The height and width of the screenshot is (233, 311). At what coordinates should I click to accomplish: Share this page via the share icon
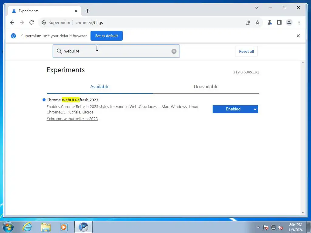(248, 22)
